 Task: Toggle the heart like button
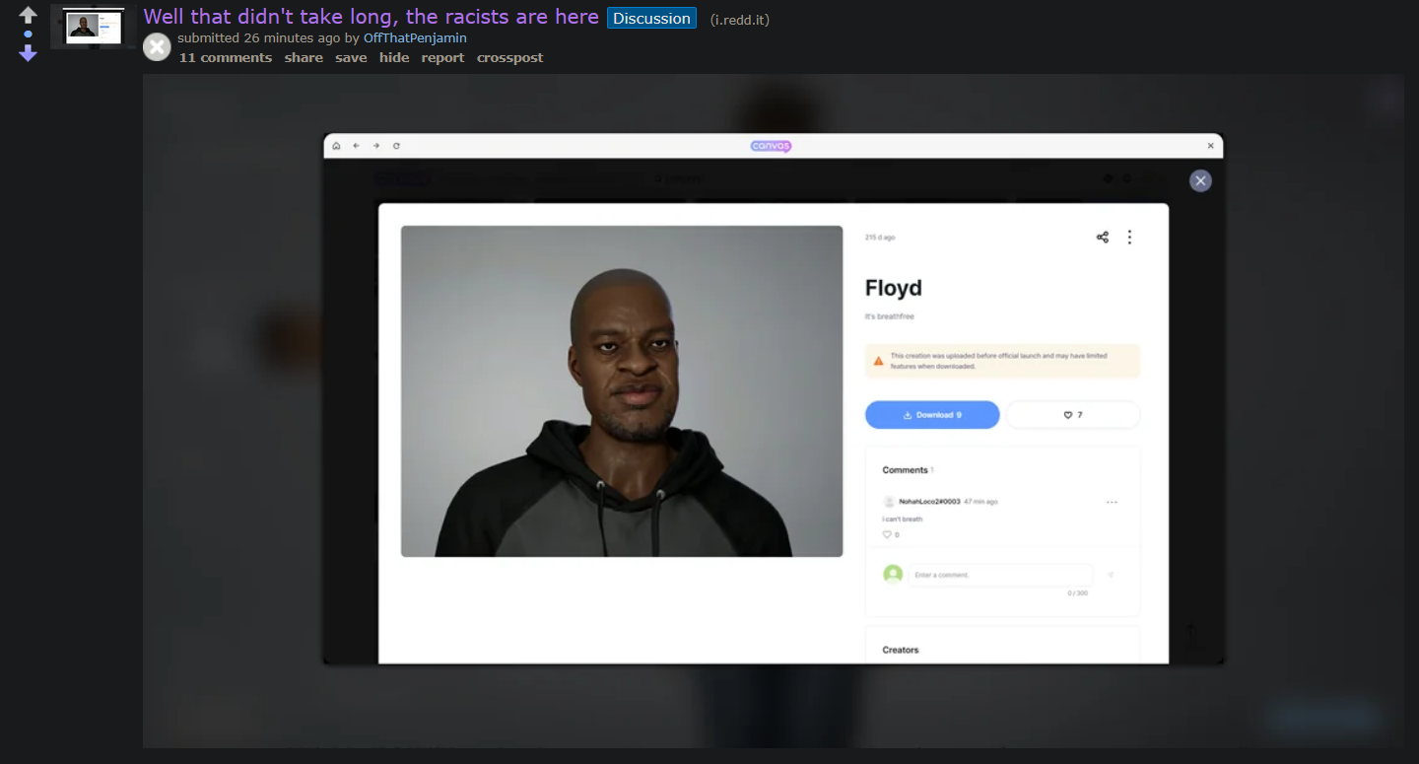(1072, 415)
